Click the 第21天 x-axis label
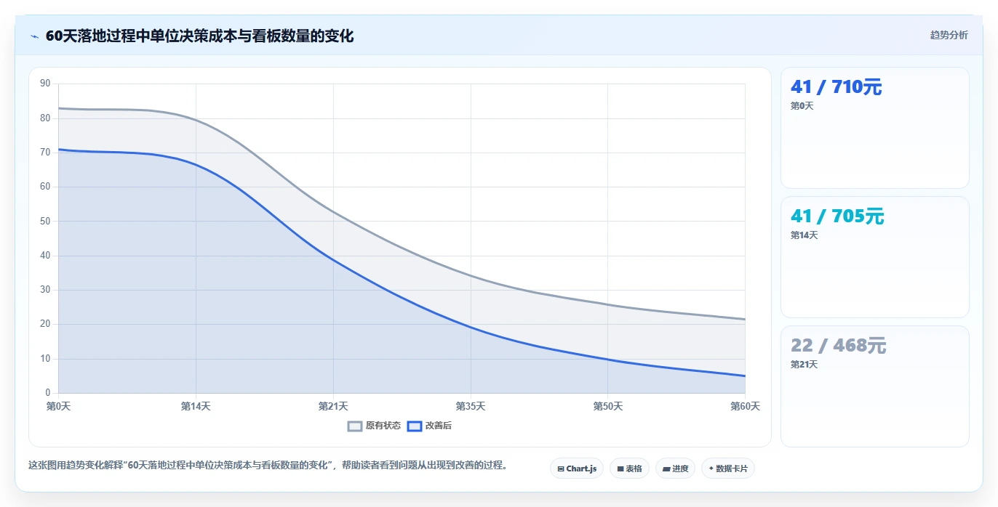 click(x=333, y=406)
